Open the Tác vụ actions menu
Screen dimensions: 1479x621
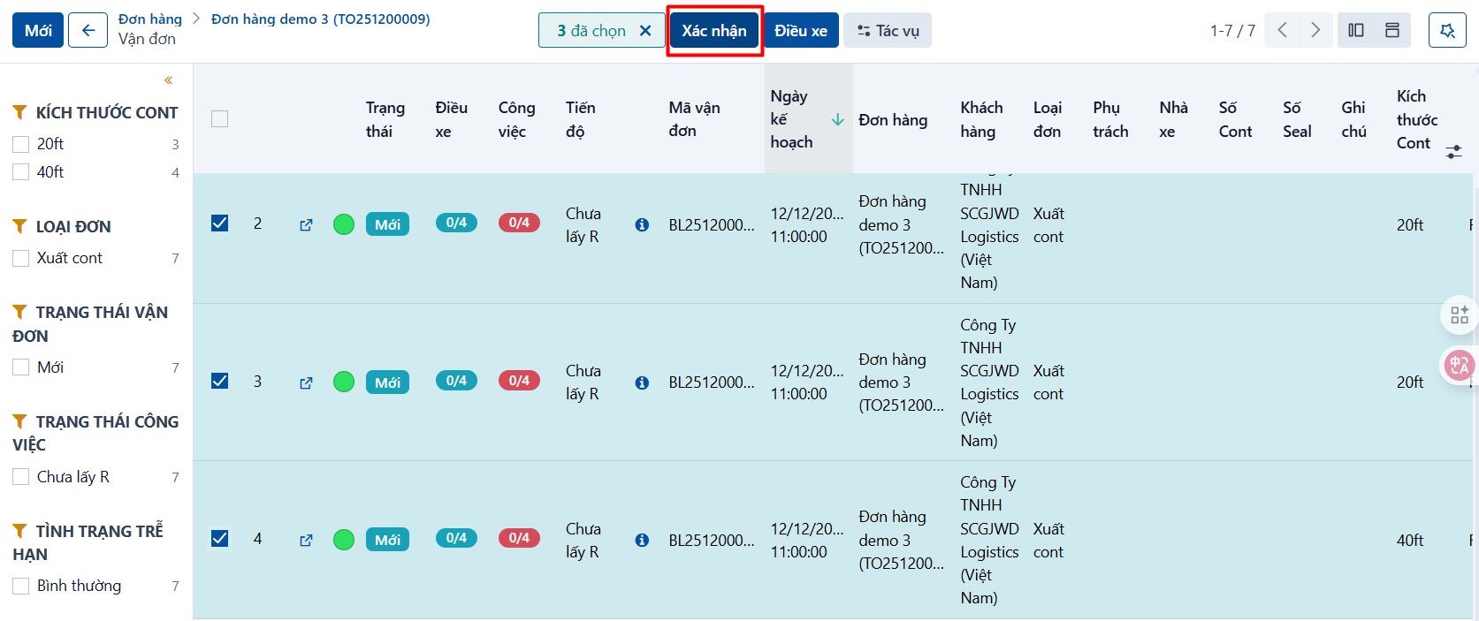click(x=888, y=31)
